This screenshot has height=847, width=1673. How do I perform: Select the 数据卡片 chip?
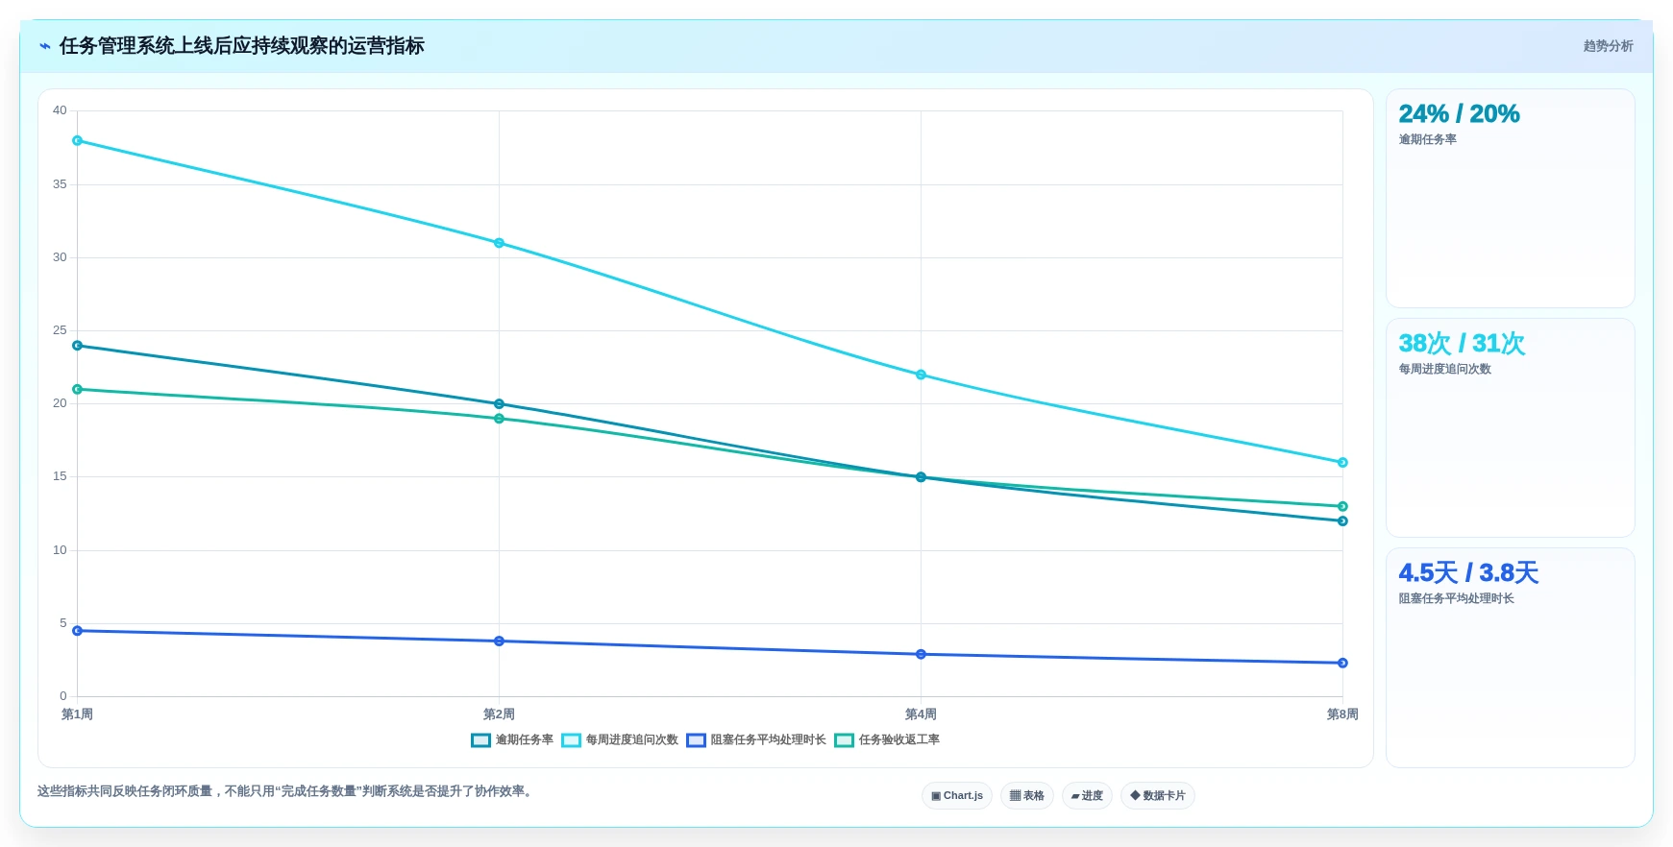1158,795
